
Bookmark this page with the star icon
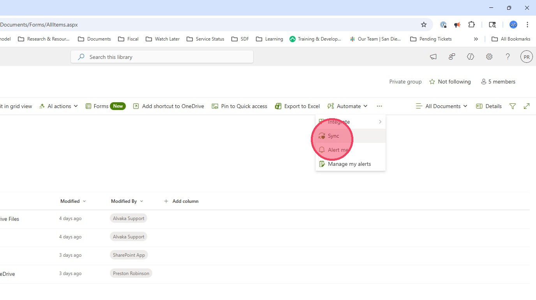[x=424, y=25]
